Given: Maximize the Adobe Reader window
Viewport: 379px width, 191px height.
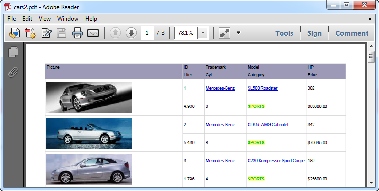Looking at the screenshot, I should click(x=347, y=5).
